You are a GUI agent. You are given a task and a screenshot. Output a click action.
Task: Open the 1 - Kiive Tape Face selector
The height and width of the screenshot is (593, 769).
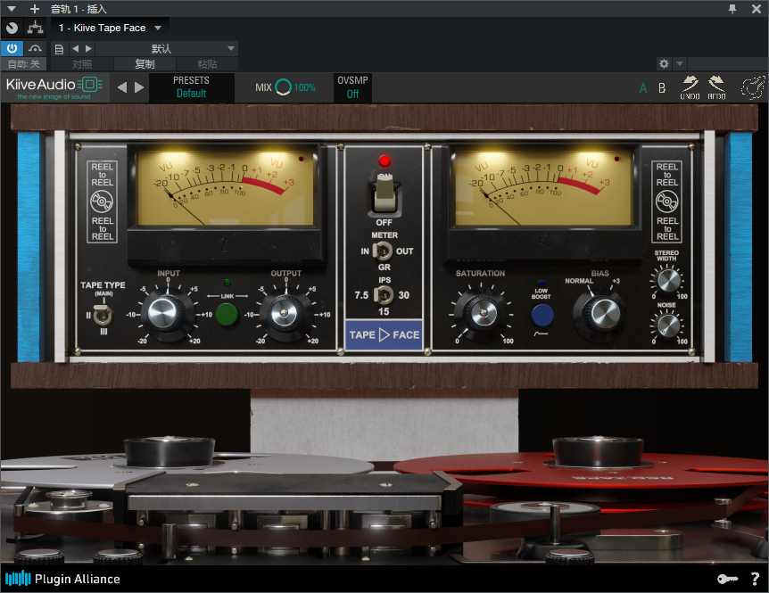pyautogui.click(x=110, y=28)
